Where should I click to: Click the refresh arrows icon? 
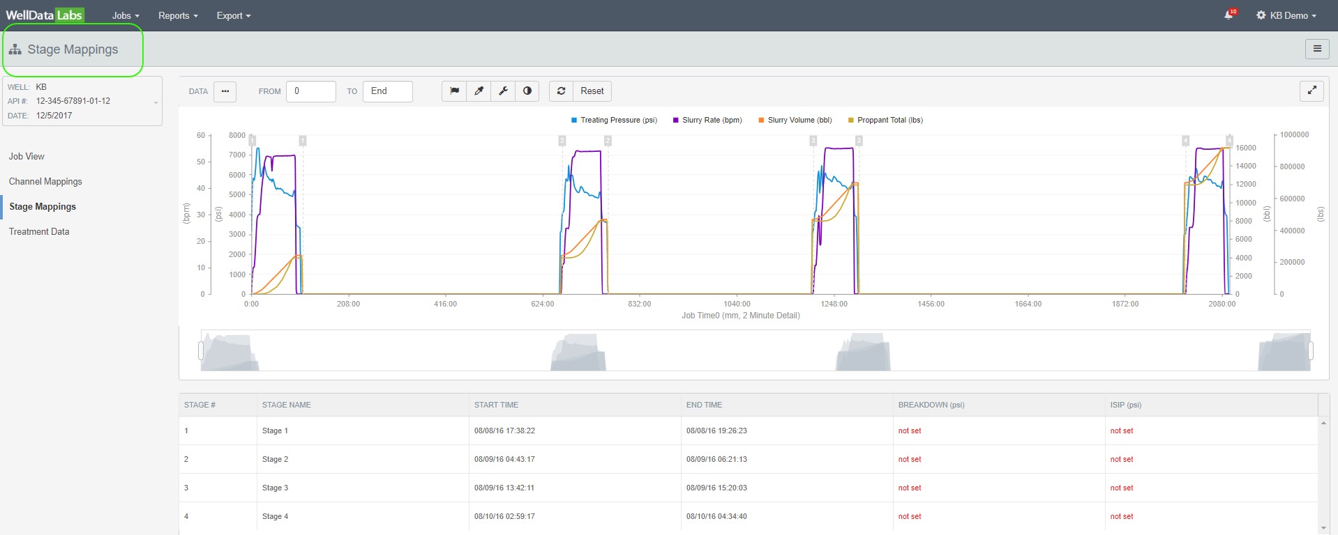click(561, 91)
